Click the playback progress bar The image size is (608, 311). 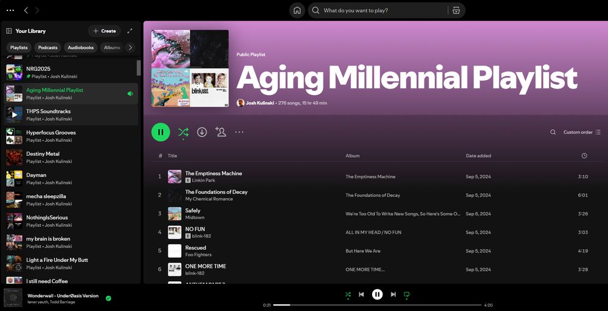377,305
